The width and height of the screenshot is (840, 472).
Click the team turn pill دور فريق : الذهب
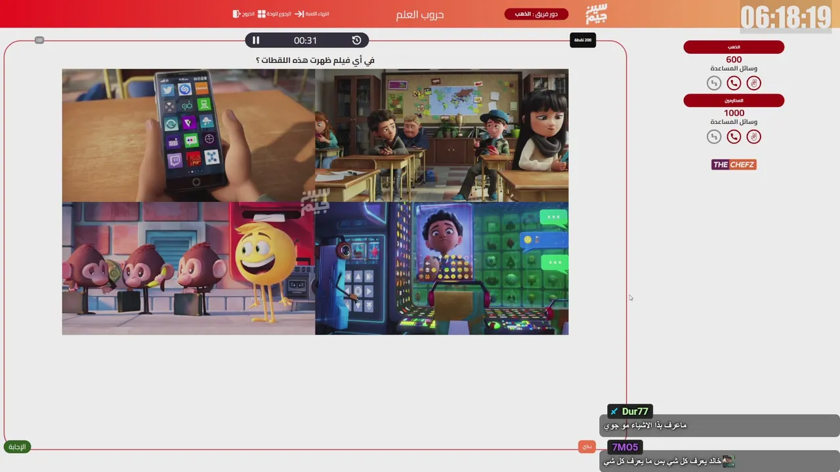coord(536,14)
